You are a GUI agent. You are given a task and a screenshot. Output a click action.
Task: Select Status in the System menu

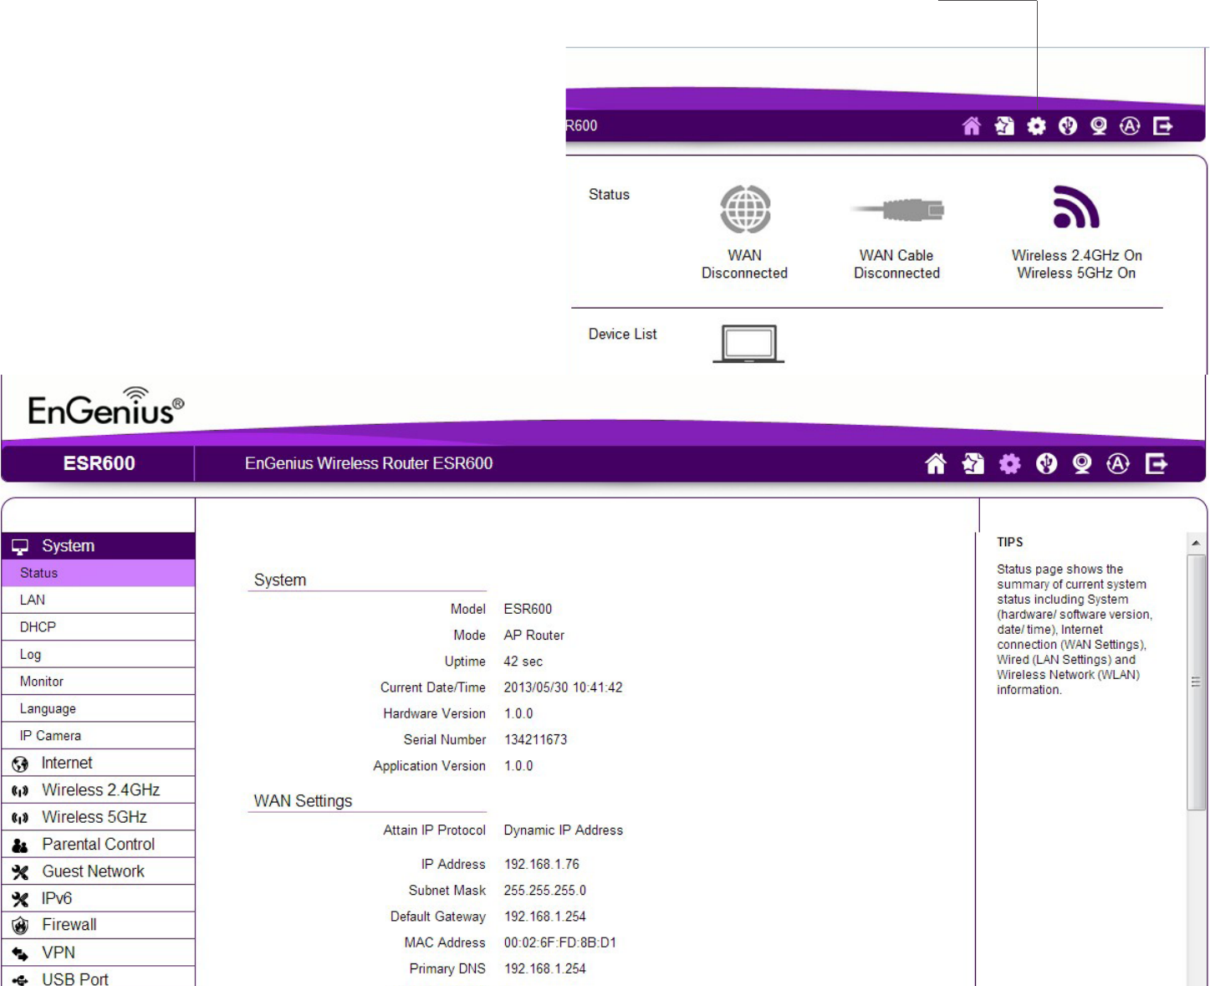point(98,573)
